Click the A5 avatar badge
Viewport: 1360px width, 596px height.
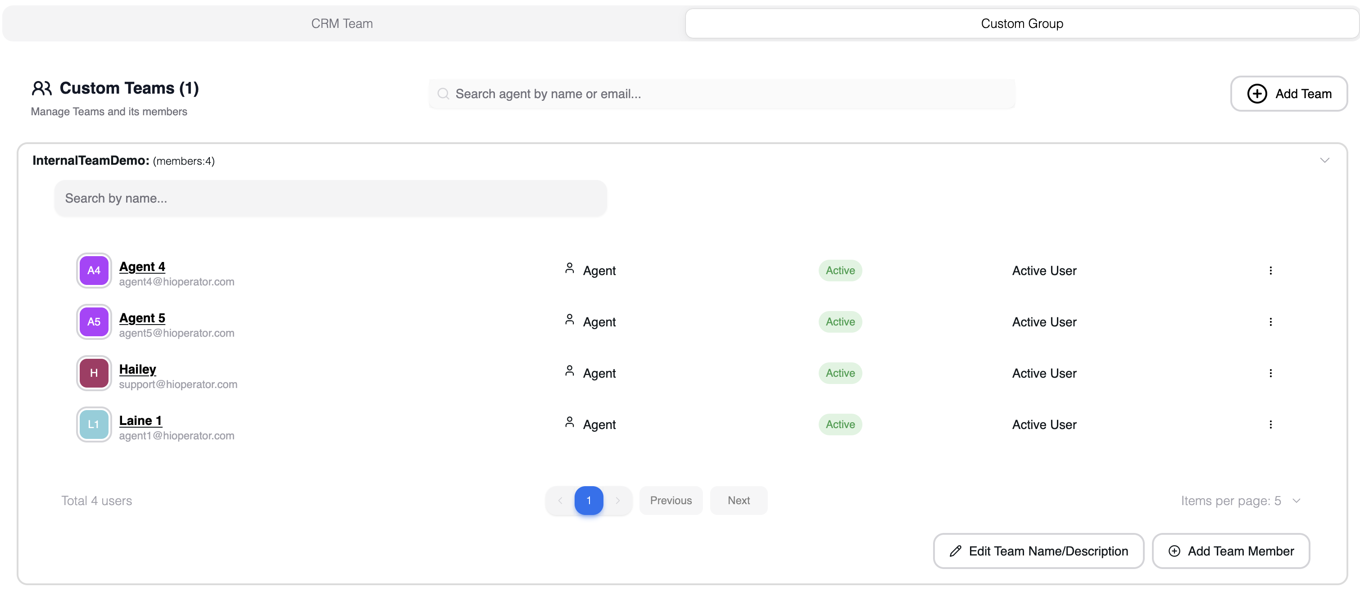94,322
